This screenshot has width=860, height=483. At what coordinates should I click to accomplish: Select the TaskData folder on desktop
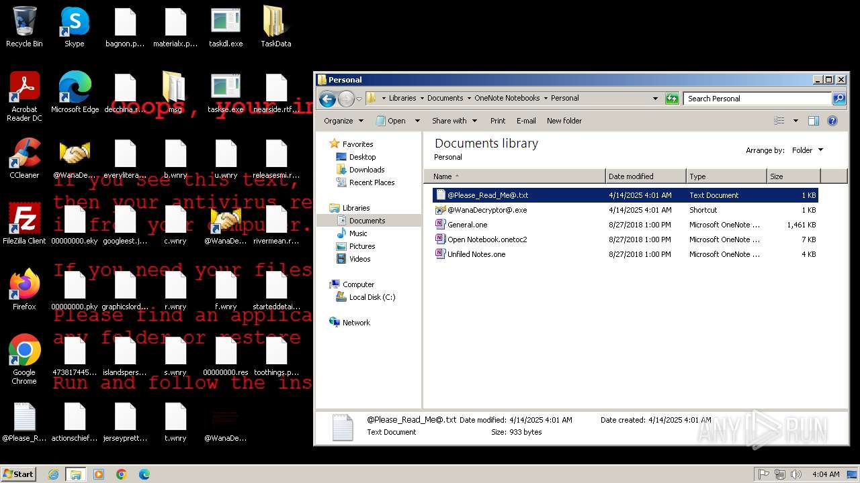tap(276, 27)
